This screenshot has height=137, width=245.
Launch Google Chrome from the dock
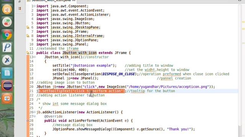tap(7, 35)
